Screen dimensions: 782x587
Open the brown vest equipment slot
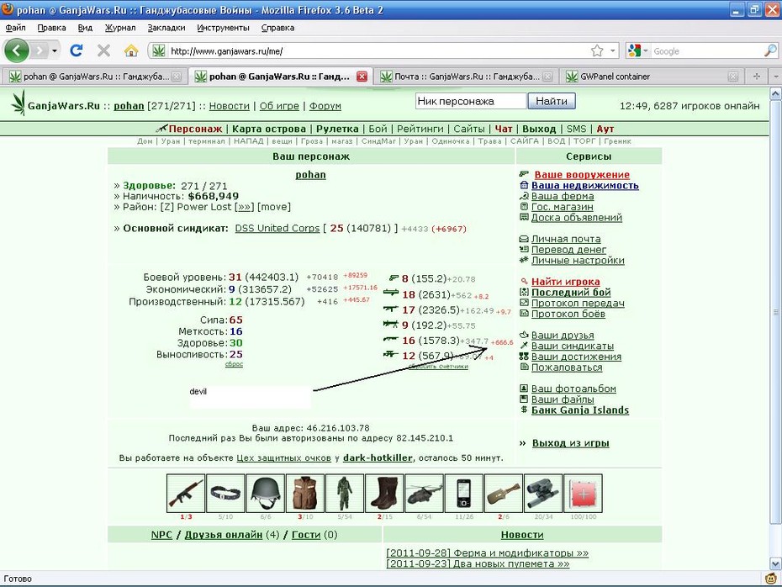[x=304, y=494]
